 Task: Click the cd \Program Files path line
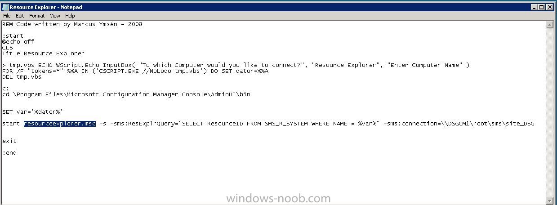tap(126, 94)
